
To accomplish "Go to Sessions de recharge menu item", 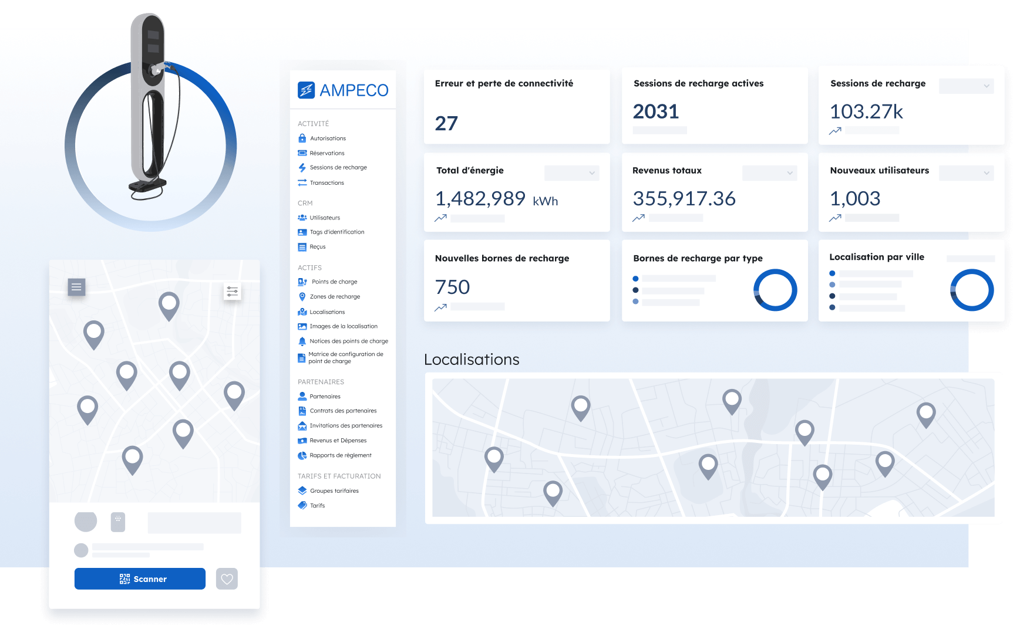I will 338,167.
